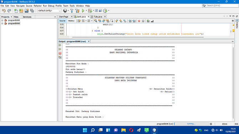Screen dimensions: 239x134
Task: Open the default config combo box
Action: tap(49, 11)
